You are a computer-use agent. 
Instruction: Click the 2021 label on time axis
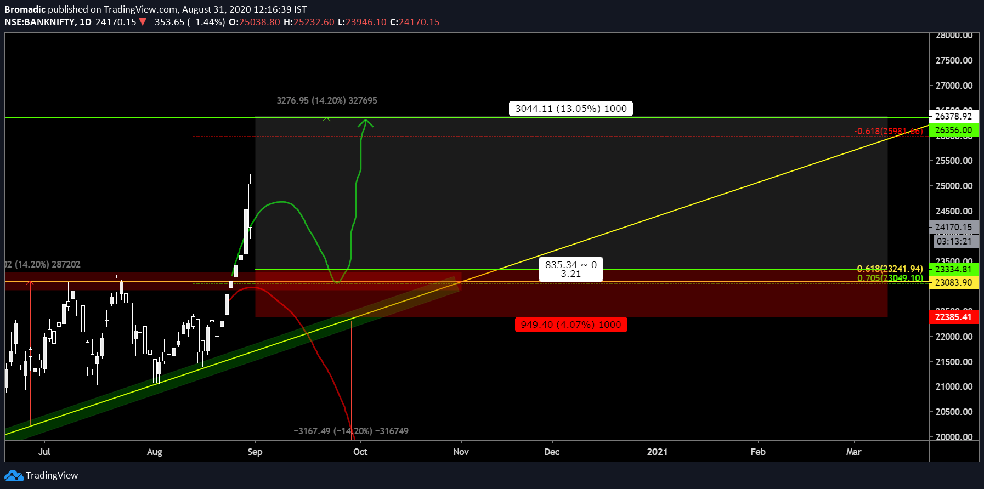pos(657,452)
